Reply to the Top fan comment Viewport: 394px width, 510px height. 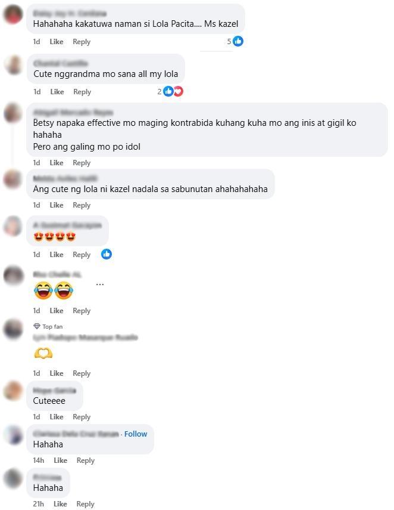click(82, 373)
